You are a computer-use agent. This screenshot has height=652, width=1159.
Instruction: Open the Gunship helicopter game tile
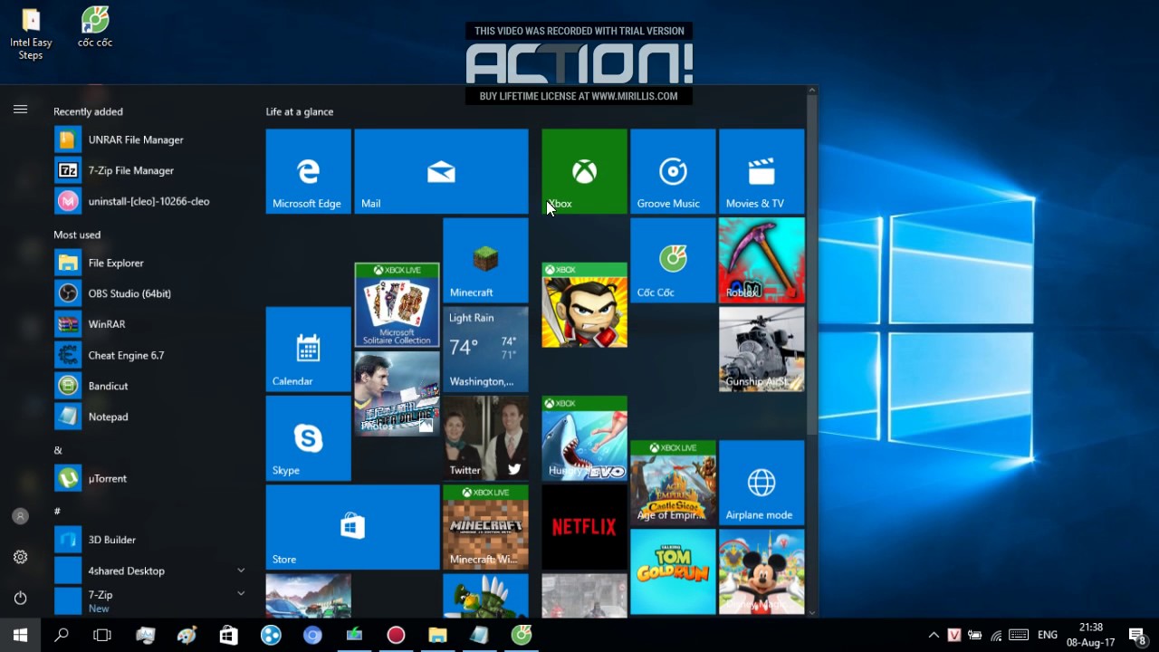point(761,349)
